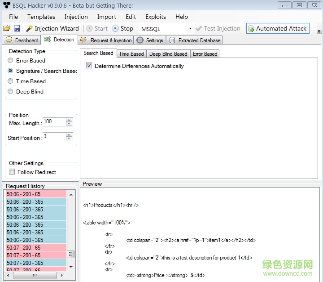Open the Dashboard tab
The width and height of the screenshot is (323, 282).
tap(22, 40)
